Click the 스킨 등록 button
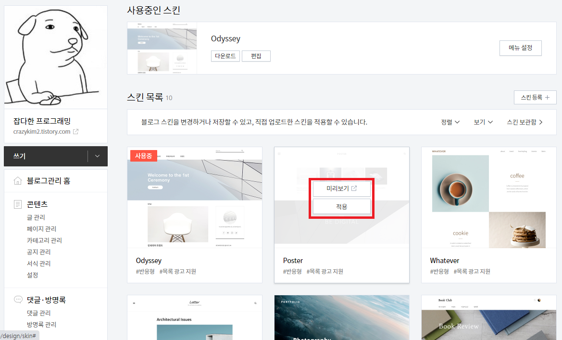 [535, 97]
